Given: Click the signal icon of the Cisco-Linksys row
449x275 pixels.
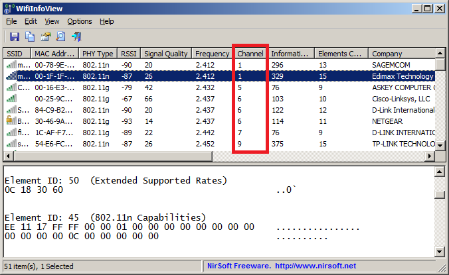Looking at the screenshot, I should coord(11,99).
